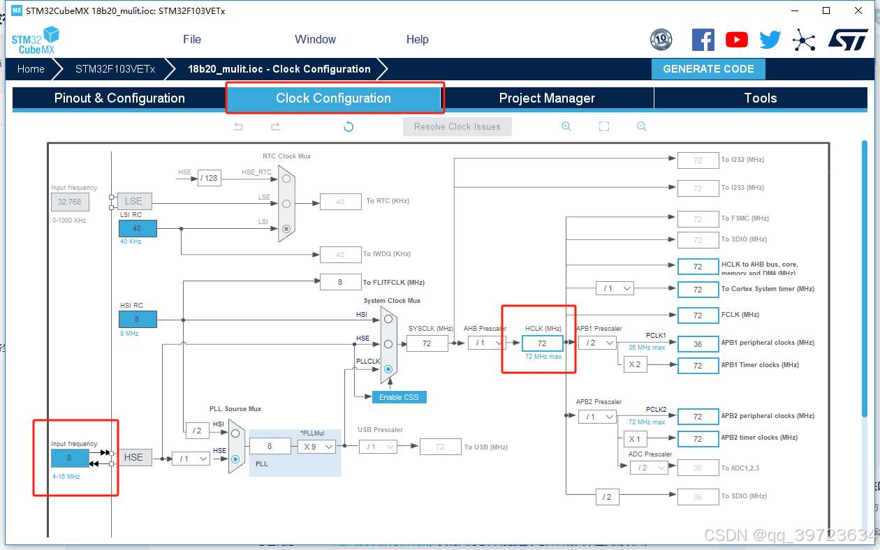This screenshot has height=550, width=880.
Task: Click the APB2 timer clocks value box
Action: point(698,438)
